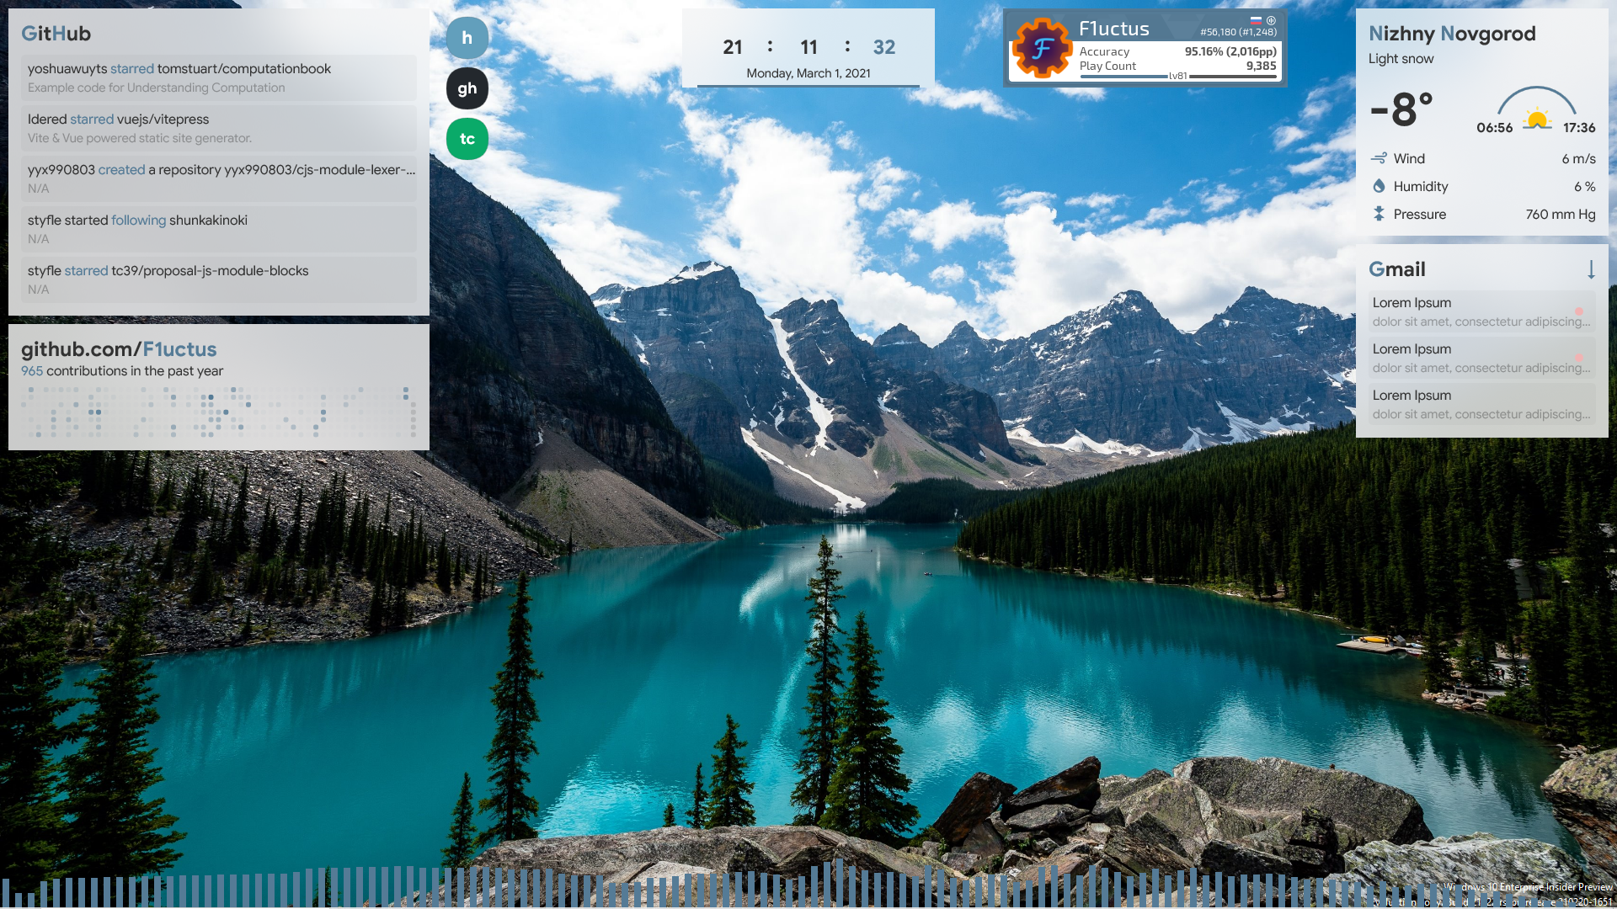Screen dimensions: 1617x909
Task: Click the clock time display
Action: tap(808, 47)
